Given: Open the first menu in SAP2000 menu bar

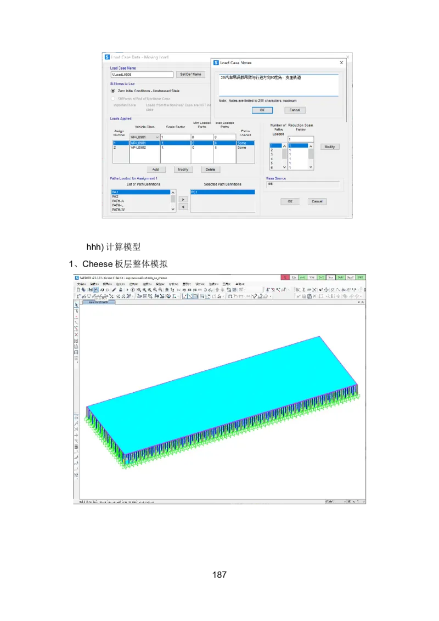Looking at the screenshot, I should [x=81, y=284].
